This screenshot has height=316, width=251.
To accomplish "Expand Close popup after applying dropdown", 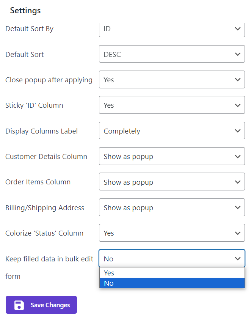I will tap(171, 80).
